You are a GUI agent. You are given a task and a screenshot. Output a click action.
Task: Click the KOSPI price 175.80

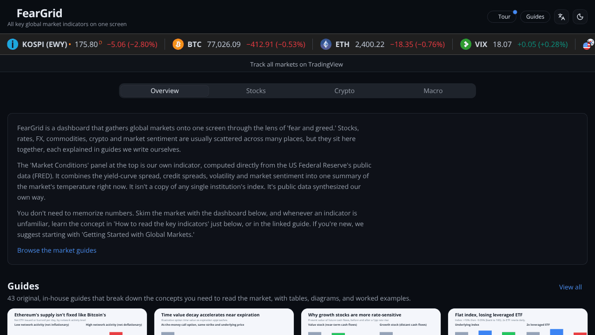[x=86, y=44]
